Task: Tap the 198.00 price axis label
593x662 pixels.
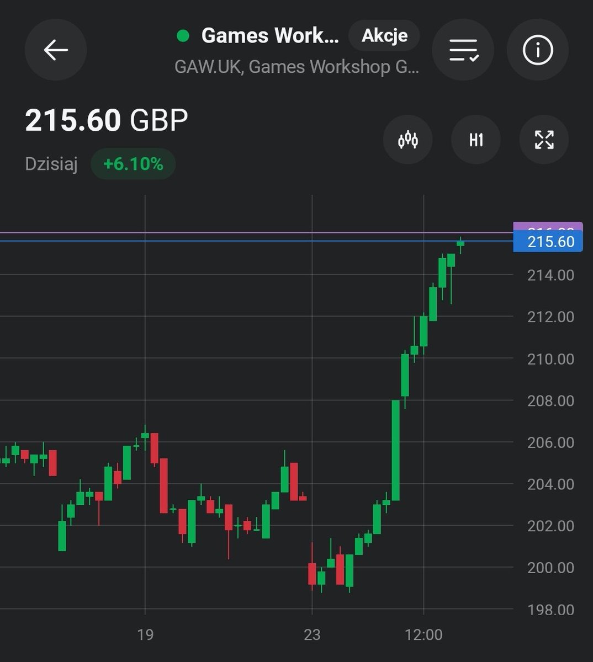Action: [550, 610]
